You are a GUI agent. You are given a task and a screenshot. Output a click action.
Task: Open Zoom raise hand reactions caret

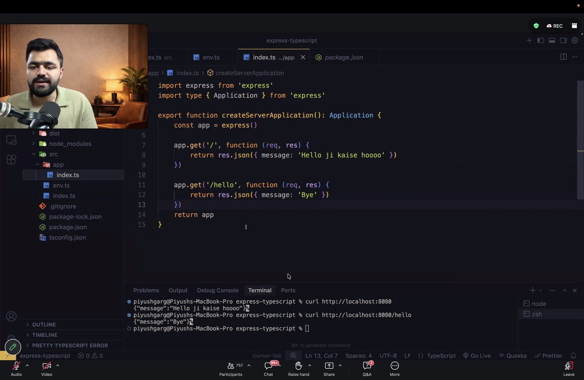pyautogui.click(x=309, y=365)
